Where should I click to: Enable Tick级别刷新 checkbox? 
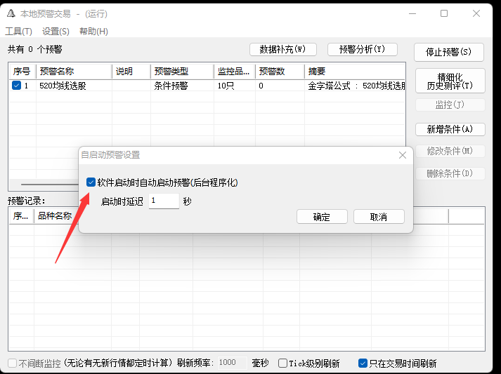click(x=282, y=363)
